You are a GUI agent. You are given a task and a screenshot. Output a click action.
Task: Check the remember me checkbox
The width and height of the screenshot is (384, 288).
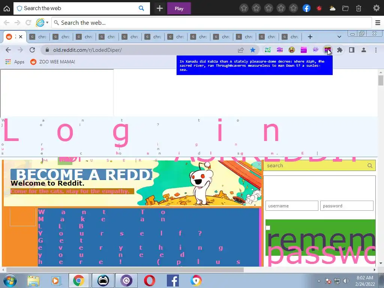pos(268,228)
